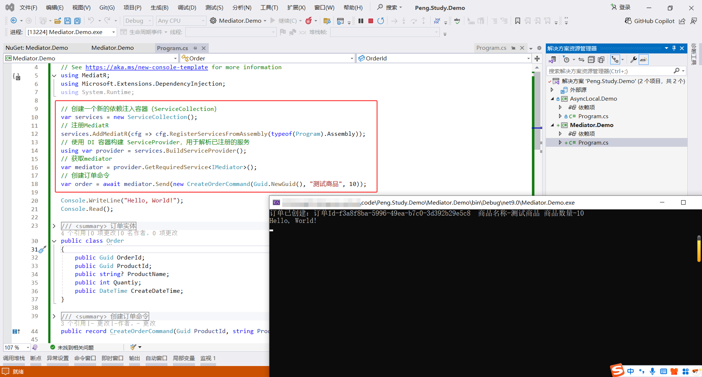Screen dimensions: 702x377
Task: Open the 调试(D) debug menu
Action: pyautogui.click(x=187, y=8)
